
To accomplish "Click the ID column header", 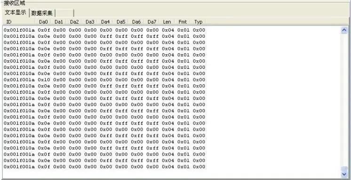I will pyautogui.click(x=19, y=22).
